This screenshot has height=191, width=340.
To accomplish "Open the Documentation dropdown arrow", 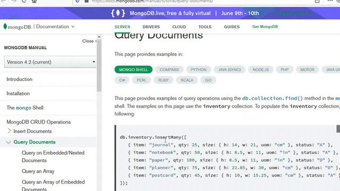I will tap(73, 27).
